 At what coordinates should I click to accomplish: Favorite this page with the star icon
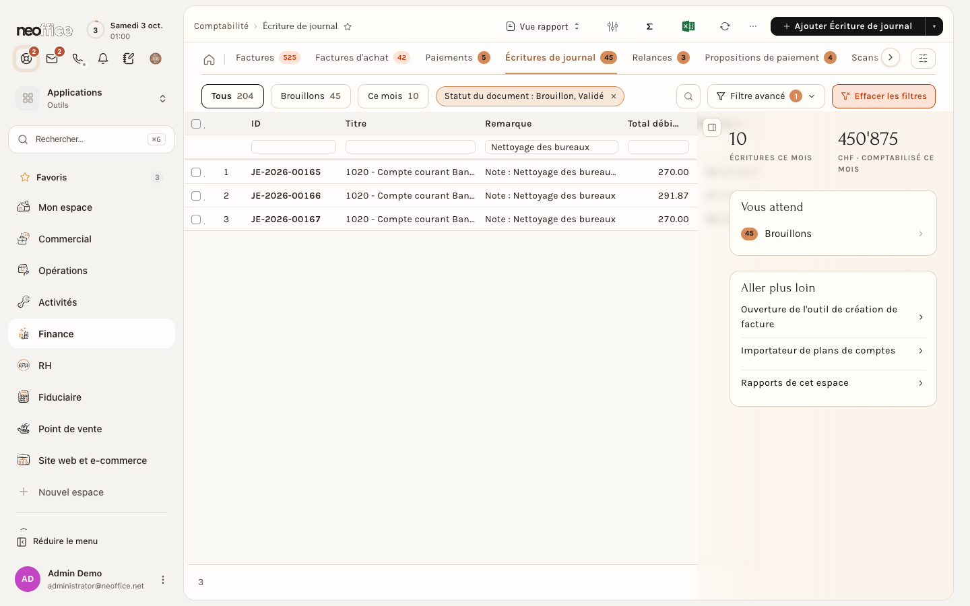coord(348,26)
